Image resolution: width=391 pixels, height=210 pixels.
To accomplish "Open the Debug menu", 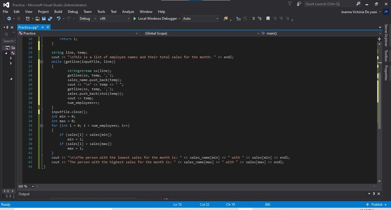I will point(72,11).
